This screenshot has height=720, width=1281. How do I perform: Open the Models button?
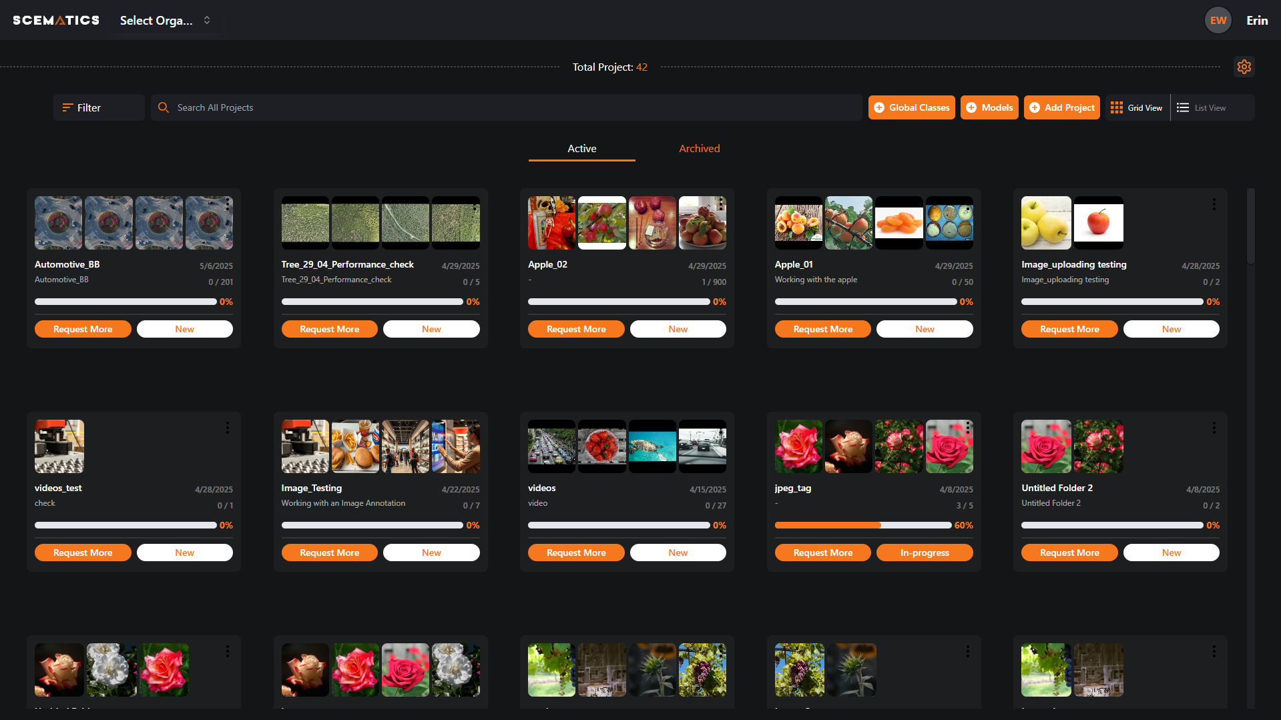pyautogui.click(x=989, y=107)
